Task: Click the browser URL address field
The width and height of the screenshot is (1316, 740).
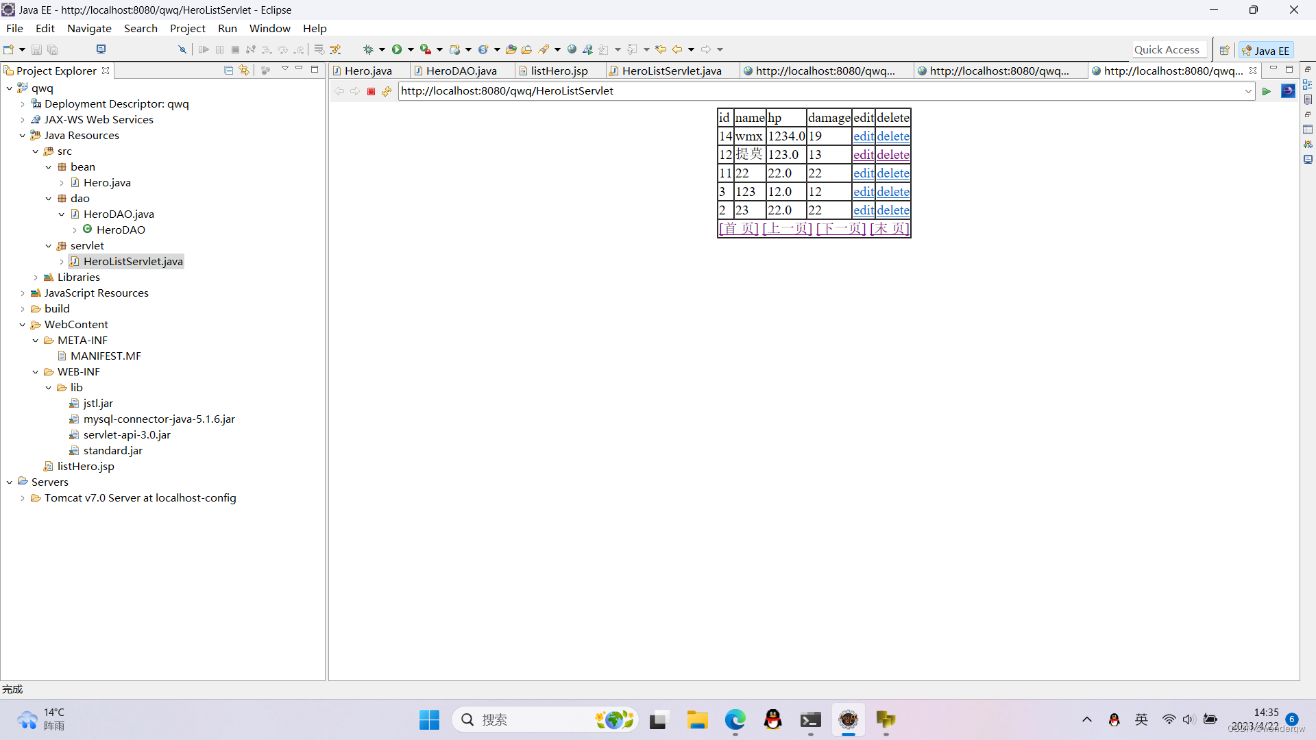Action: point(816,91)
